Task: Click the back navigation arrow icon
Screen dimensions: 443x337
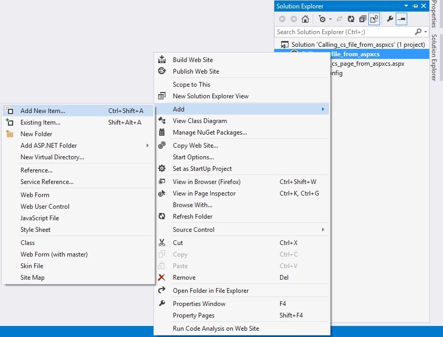Action: (x=282, y=19)
